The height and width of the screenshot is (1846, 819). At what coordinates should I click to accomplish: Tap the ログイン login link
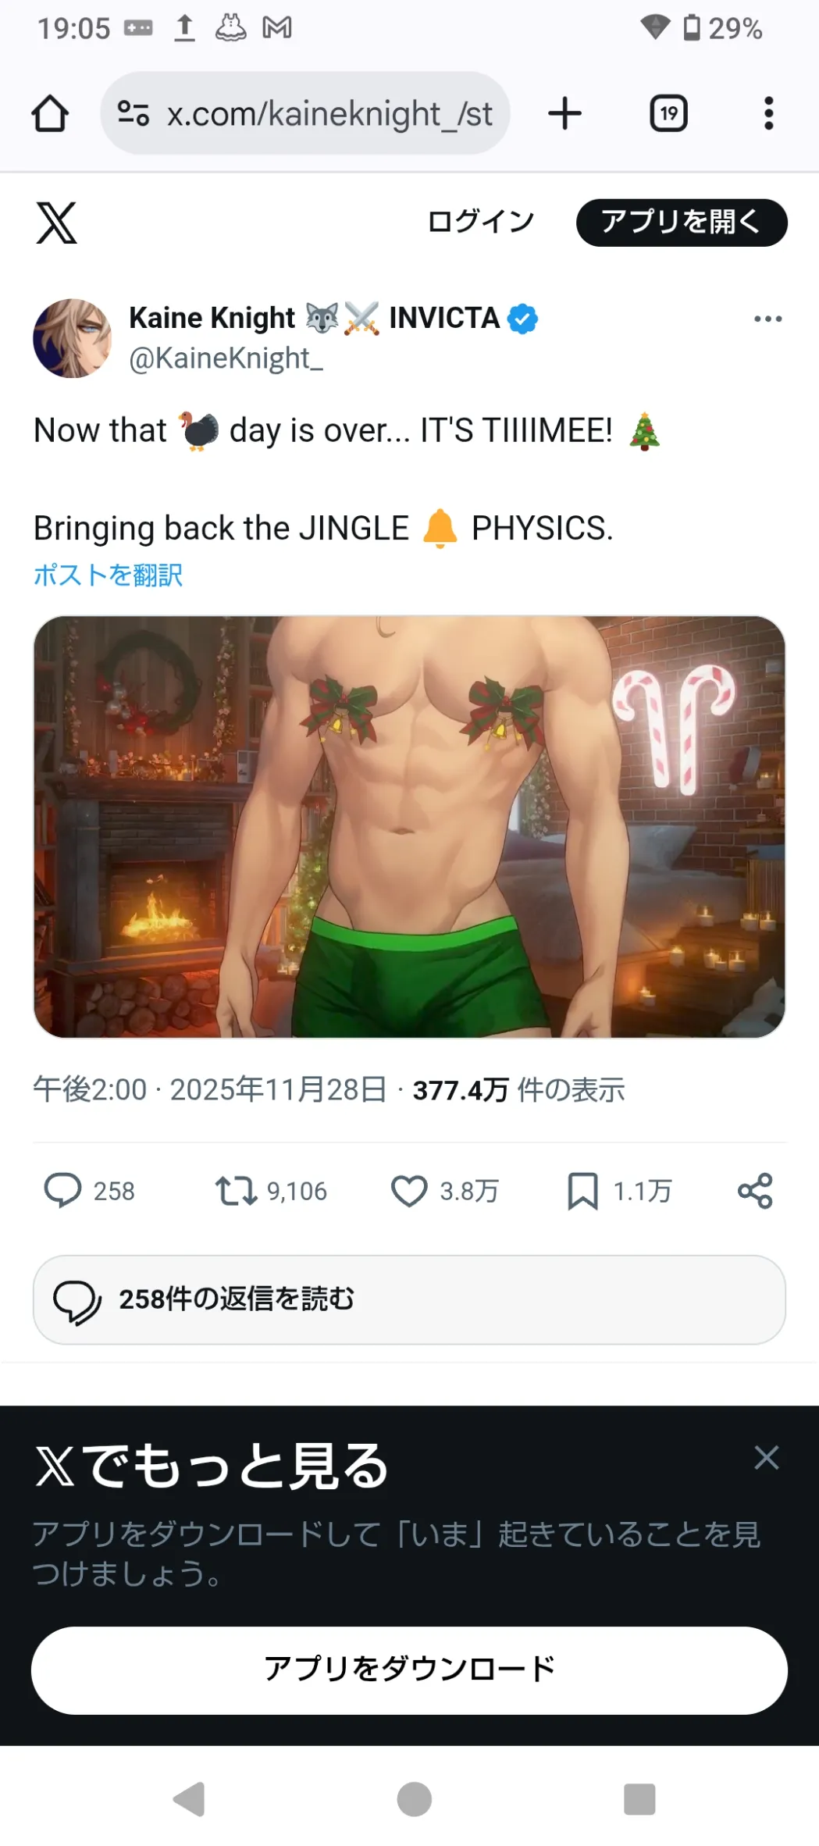tap(481, 222)
